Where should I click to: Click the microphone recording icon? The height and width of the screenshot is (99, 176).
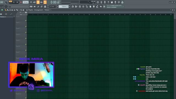105,2
